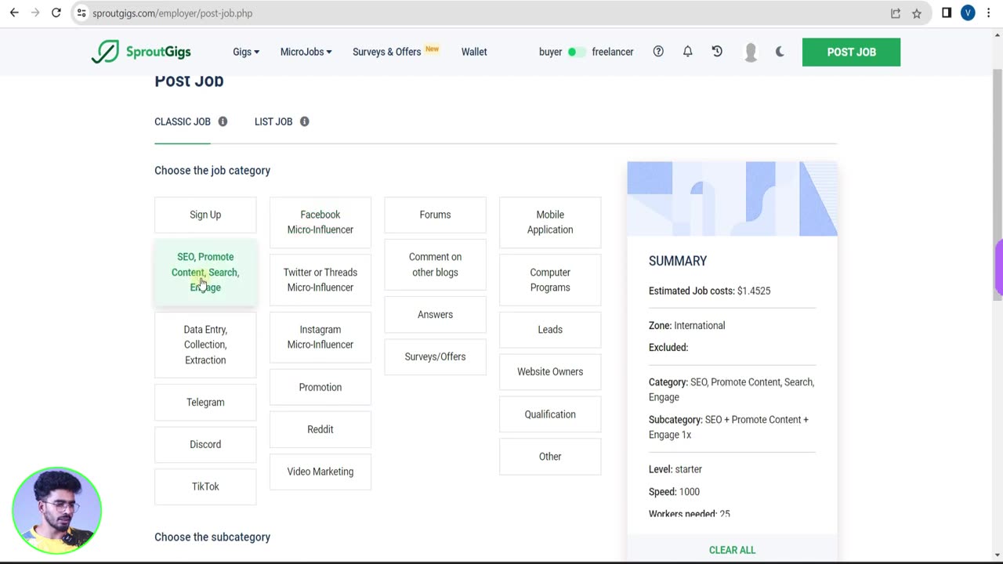This screenshot has width=1003, height=564.
Task: Click the site info icon in address bar
Action: point(81,13)
